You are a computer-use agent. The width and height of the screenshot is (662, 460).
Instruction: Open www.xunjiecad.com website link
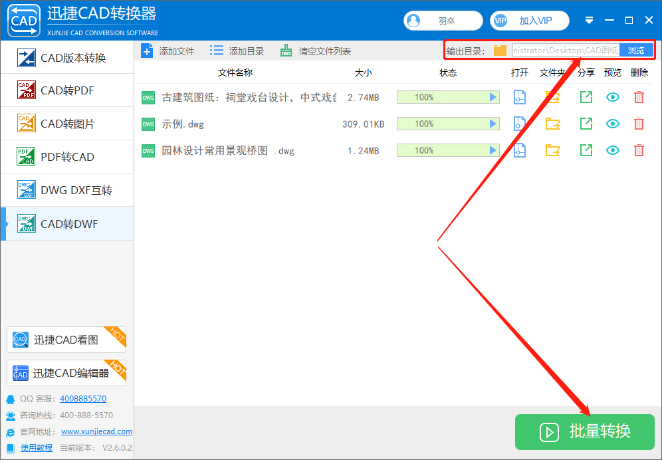coord(96,431)
